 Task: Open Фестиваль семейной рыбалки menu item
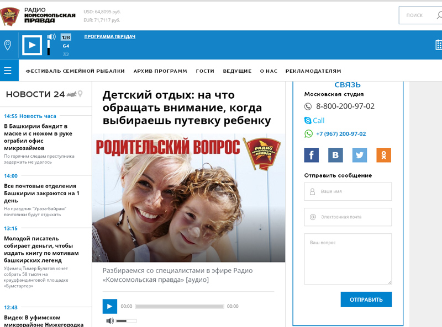point(75,71)
